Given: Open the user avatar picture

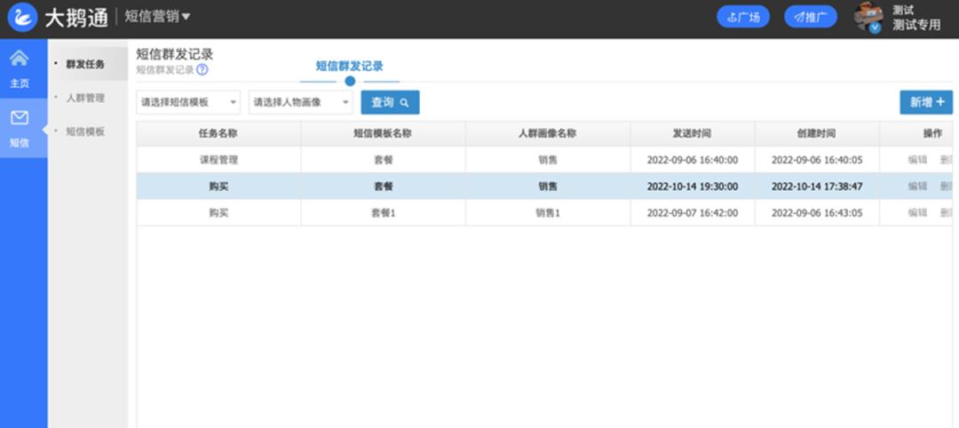Looking at the screenshot, I should tap(868, 17).
